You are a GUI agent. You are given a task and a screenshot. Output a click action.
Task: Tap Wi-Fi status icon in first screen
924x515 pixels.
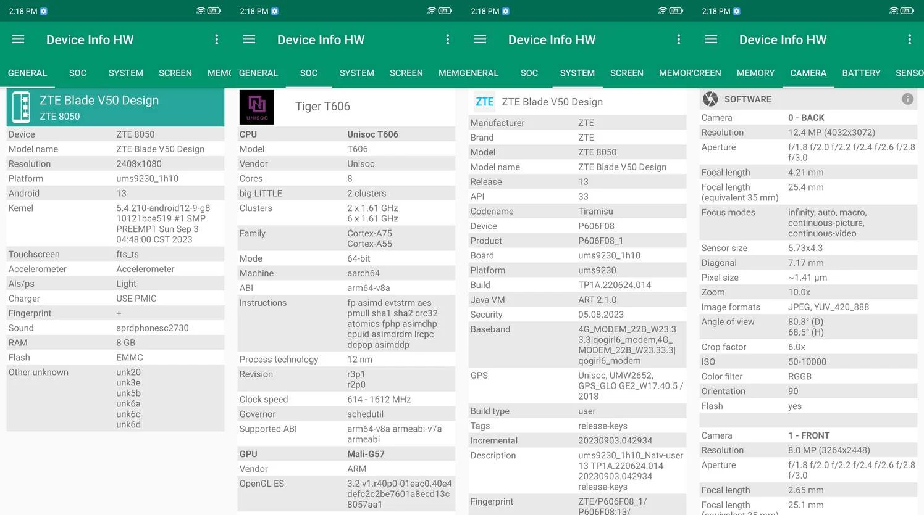tap(201, 11)
